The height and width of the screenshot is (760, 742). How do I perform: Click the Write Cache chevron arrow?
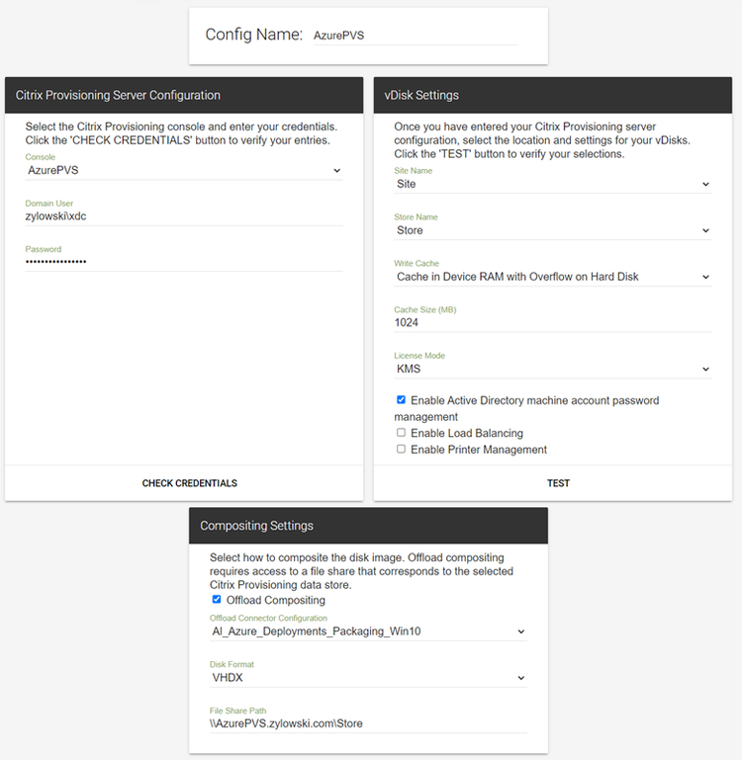pyautogui.click(x=705, y=277)
